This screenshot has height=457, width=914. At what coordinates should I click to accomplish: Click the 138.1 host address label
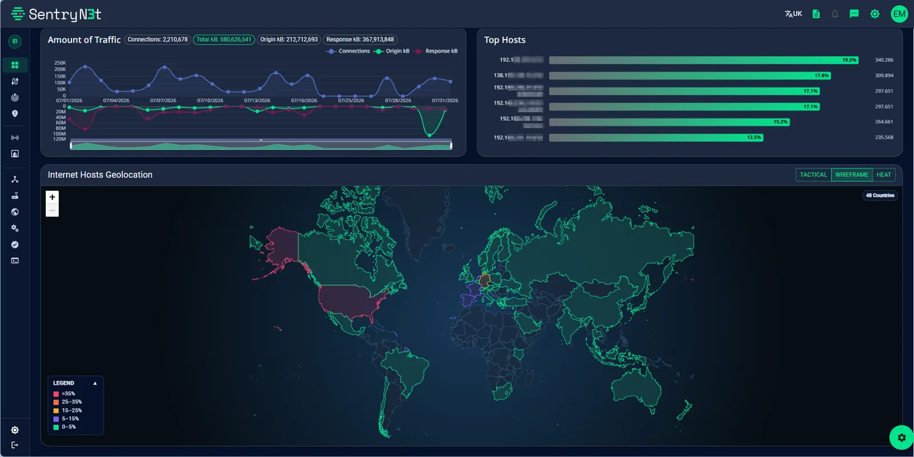[x=518, y=75]
